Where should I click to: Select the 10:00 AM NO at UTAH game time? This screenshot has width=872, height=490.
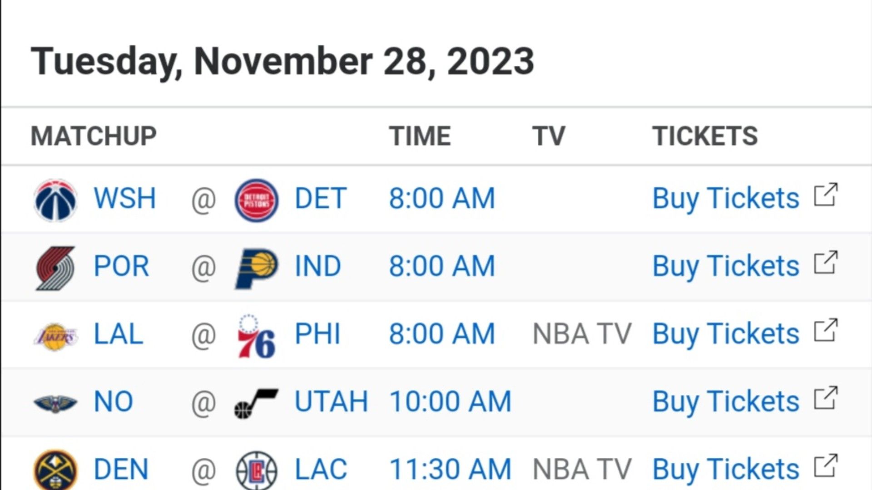(x=450, y=402)
